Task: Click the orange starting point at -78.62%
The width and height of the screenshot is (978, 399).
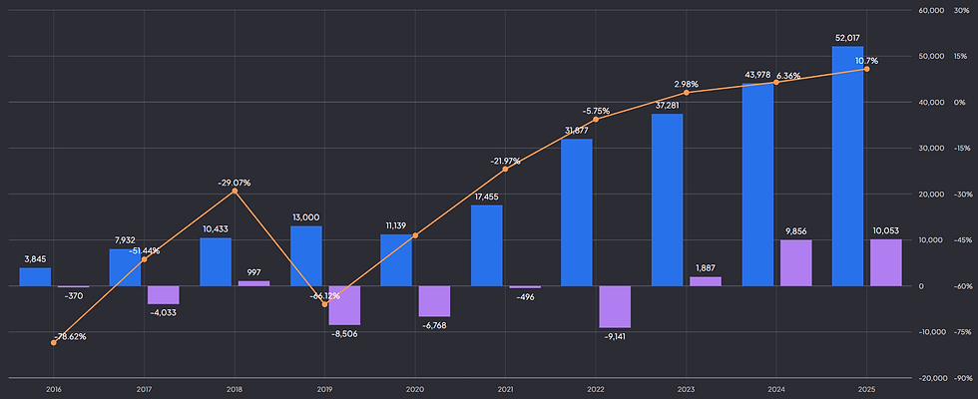Action: tap(54, 342)
